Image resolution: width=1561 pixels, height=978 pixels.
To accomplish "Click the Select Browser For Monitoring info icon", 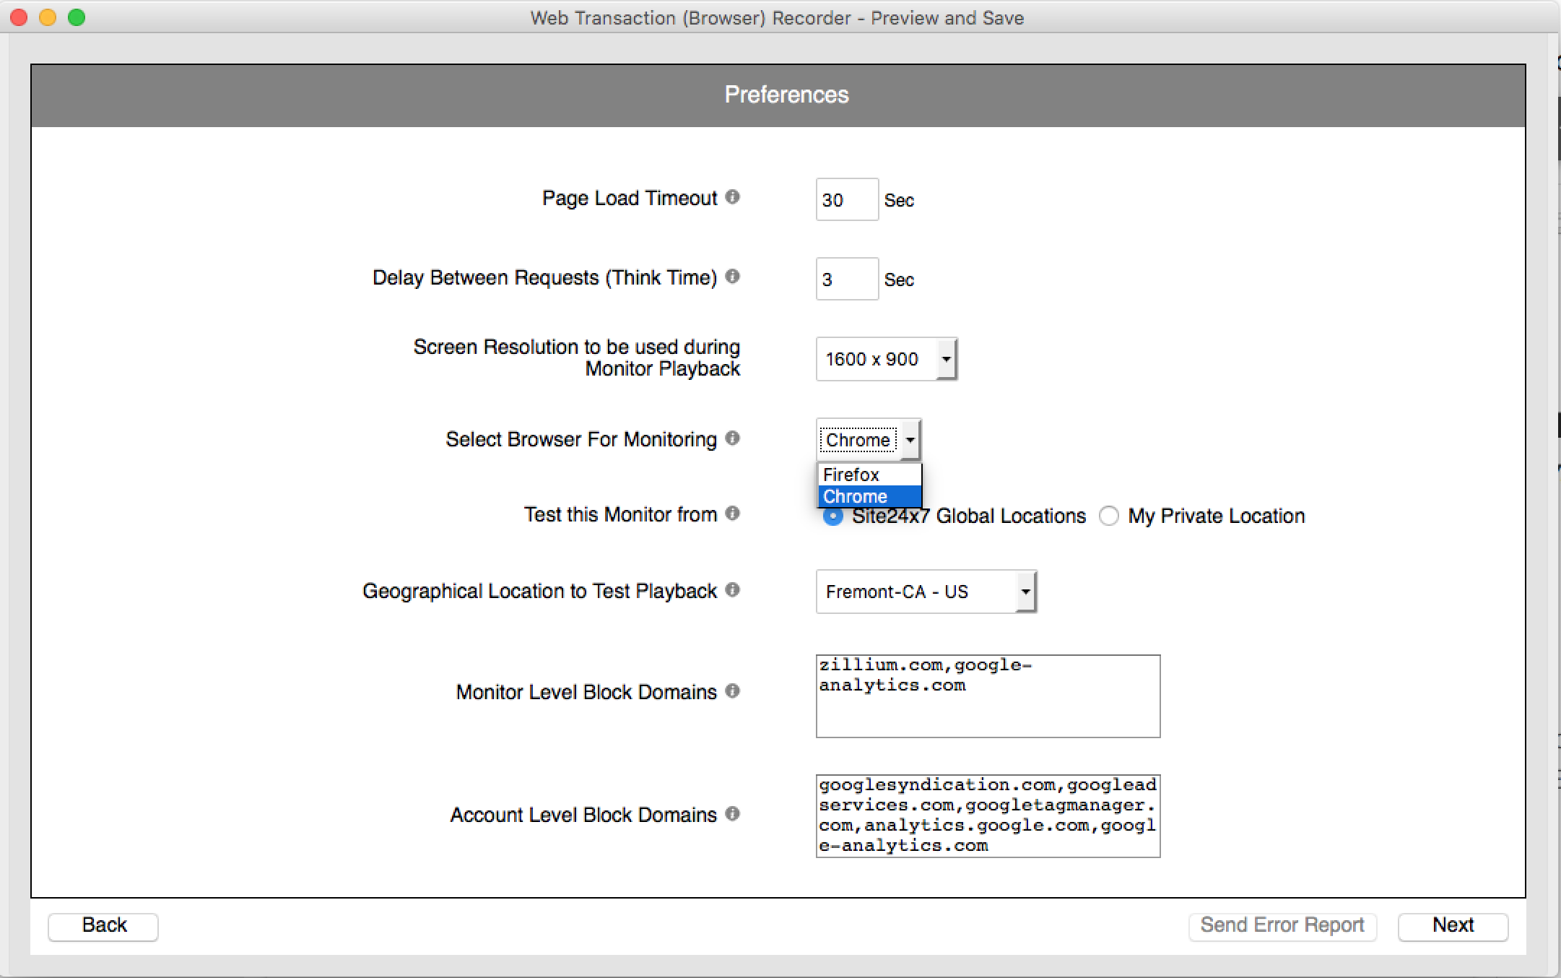I will click(x=732, y=438).
